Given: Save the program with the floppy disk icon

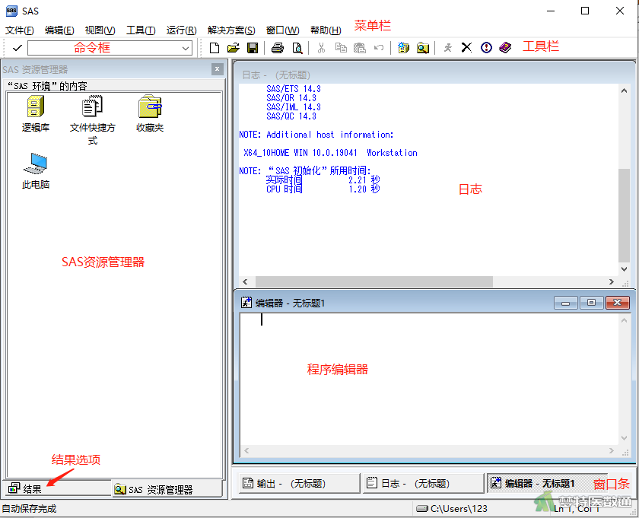Looking at the screenshot, I should pyautogui.click(x=253, y=48).
